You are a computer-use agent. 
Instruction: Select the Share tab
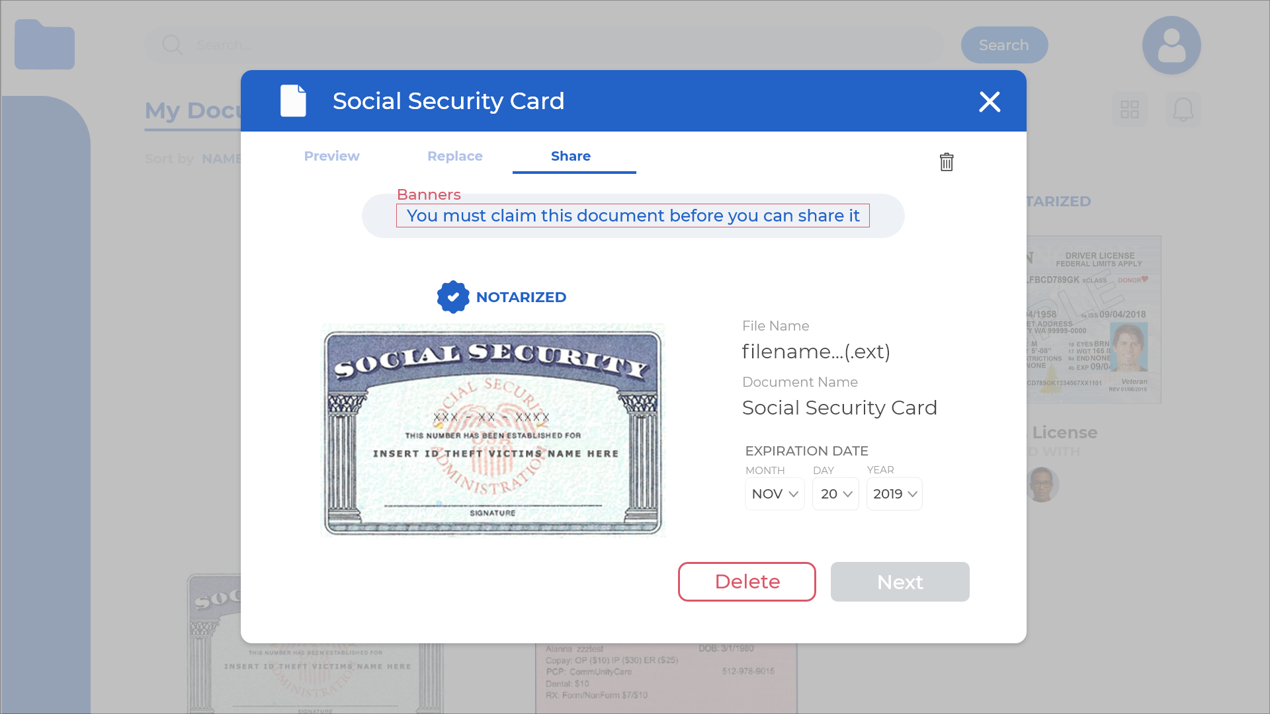571,156
